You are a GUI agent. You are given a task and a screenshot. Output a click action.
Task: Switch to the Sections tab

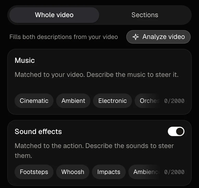pos(145,15)
